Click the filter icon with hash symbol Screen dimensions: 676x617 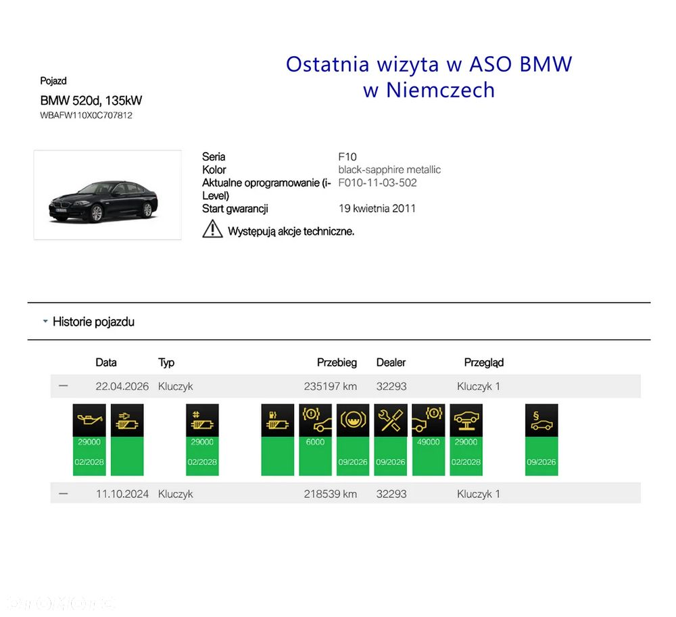(202, 420)
